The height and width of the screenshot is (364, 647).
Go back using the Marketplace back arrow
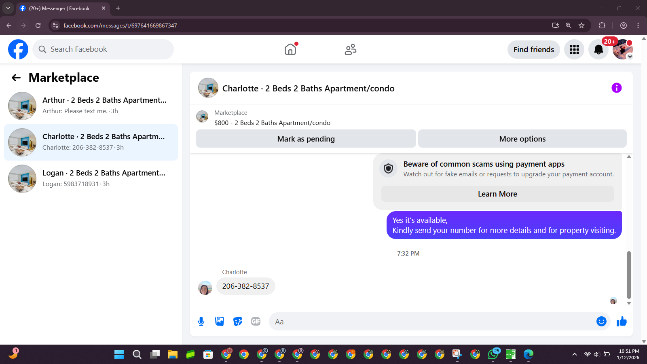tap(16, 78)
